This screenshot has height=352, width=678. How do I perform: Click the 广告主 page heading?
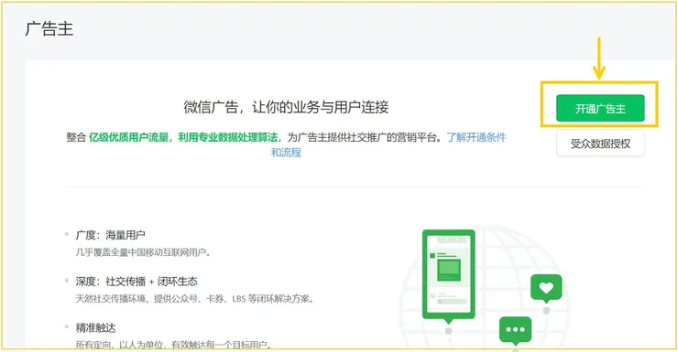pyautogui.click(x=49, y=28)
